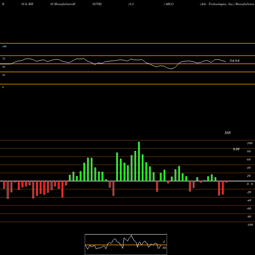
Task: Click MR axis label 100 on right
Action: pyautogui.click(x=249, y=143)
